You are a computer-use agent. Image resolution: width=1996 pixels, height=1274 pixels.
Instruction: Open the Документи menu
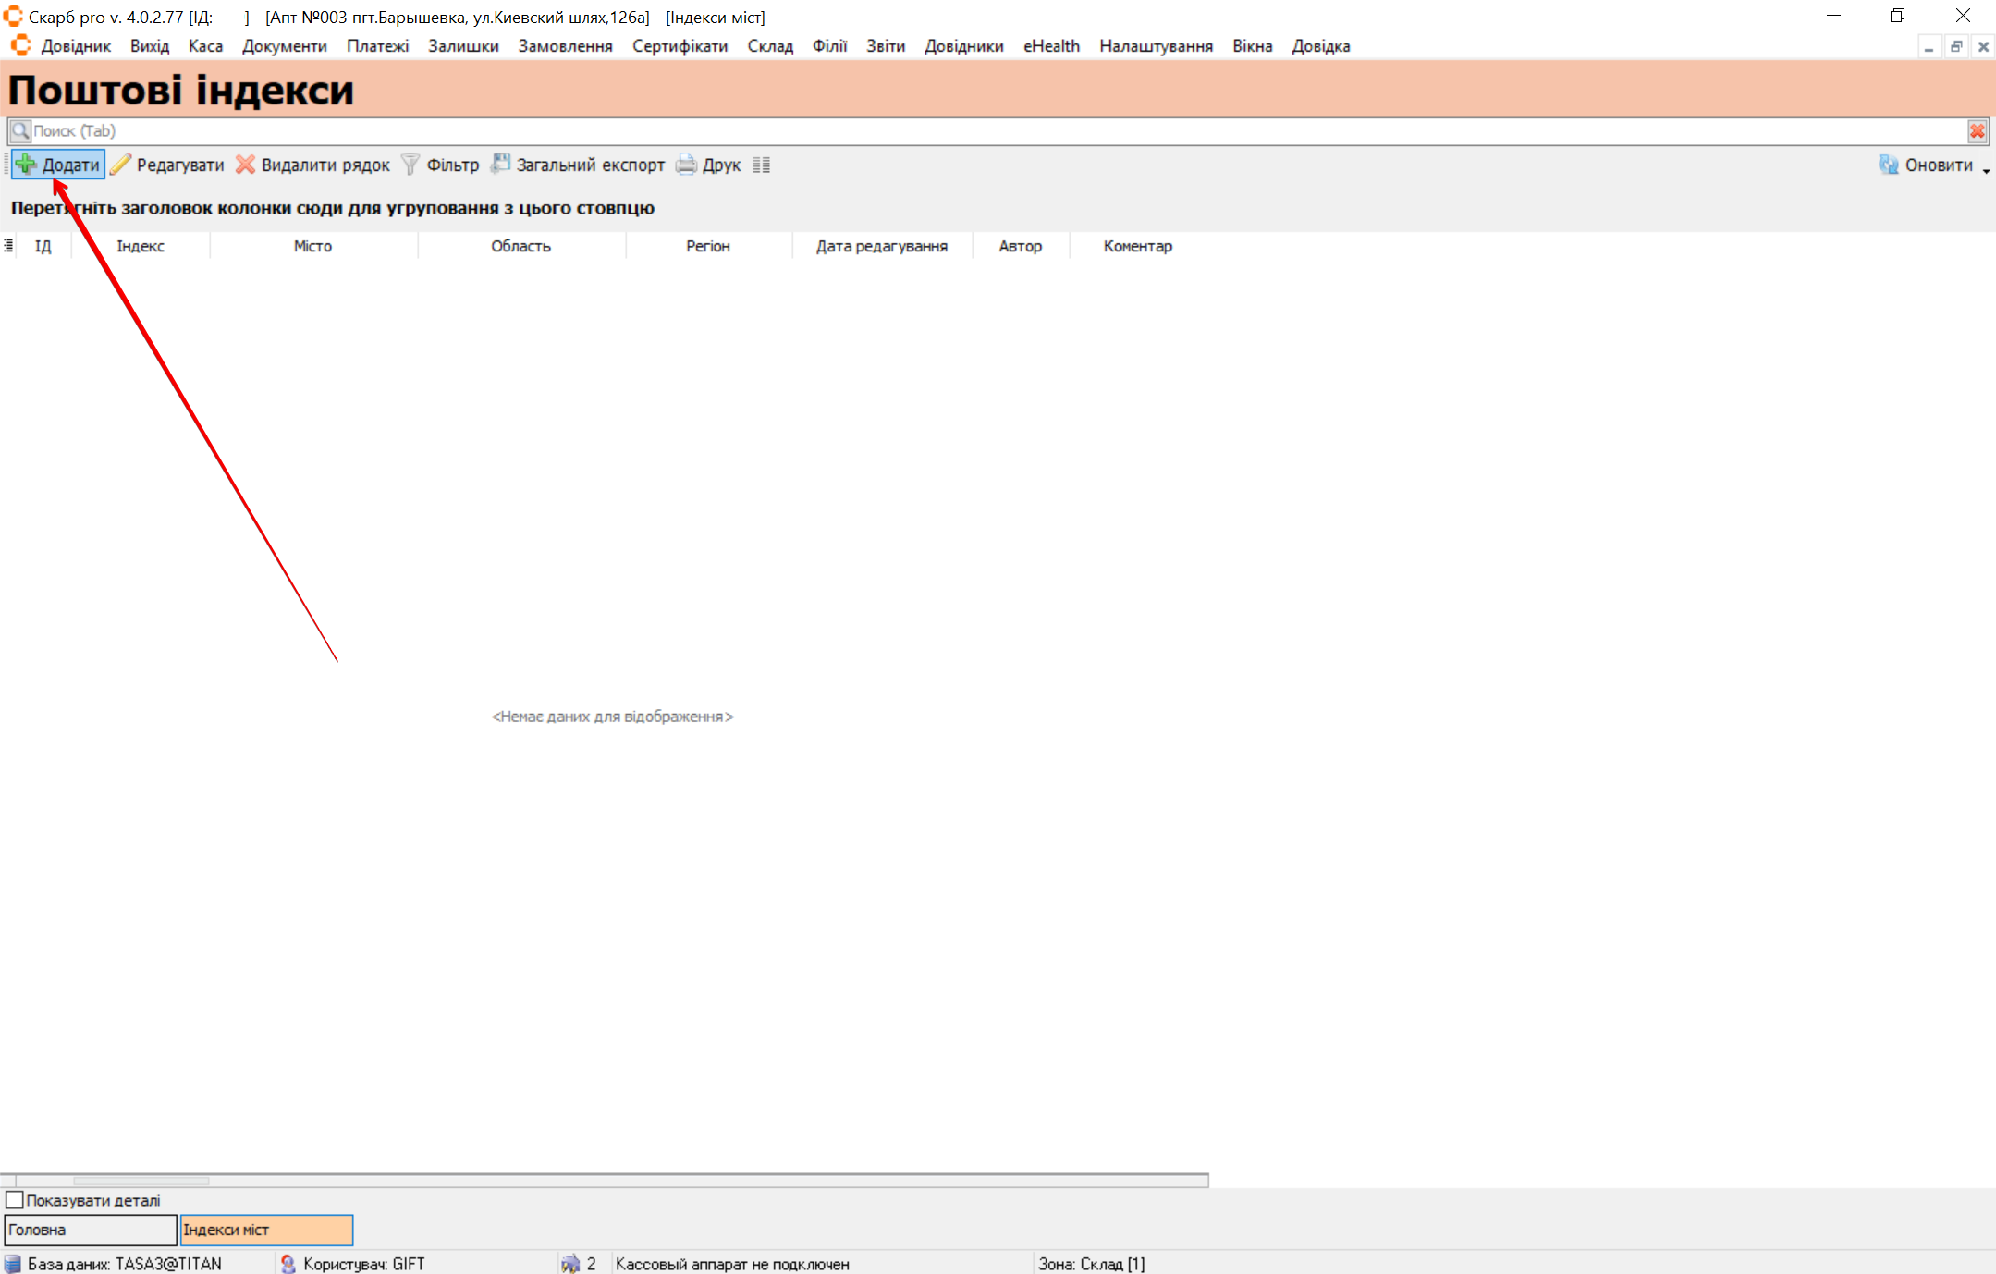coord(284,46)
